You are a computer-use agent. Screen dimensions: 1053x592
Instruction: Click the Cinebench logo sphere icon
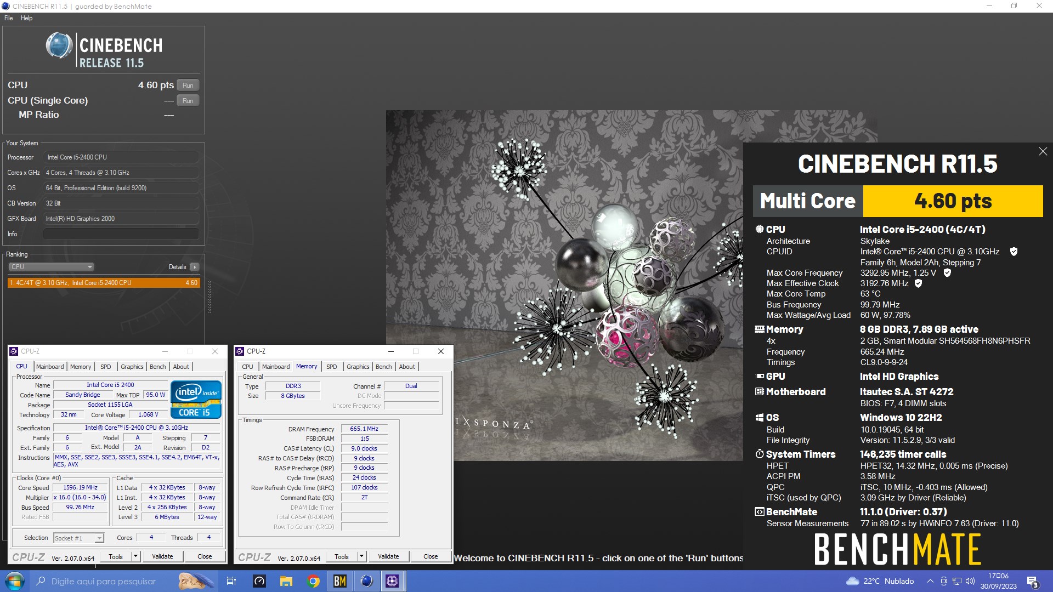click(59, 45)
